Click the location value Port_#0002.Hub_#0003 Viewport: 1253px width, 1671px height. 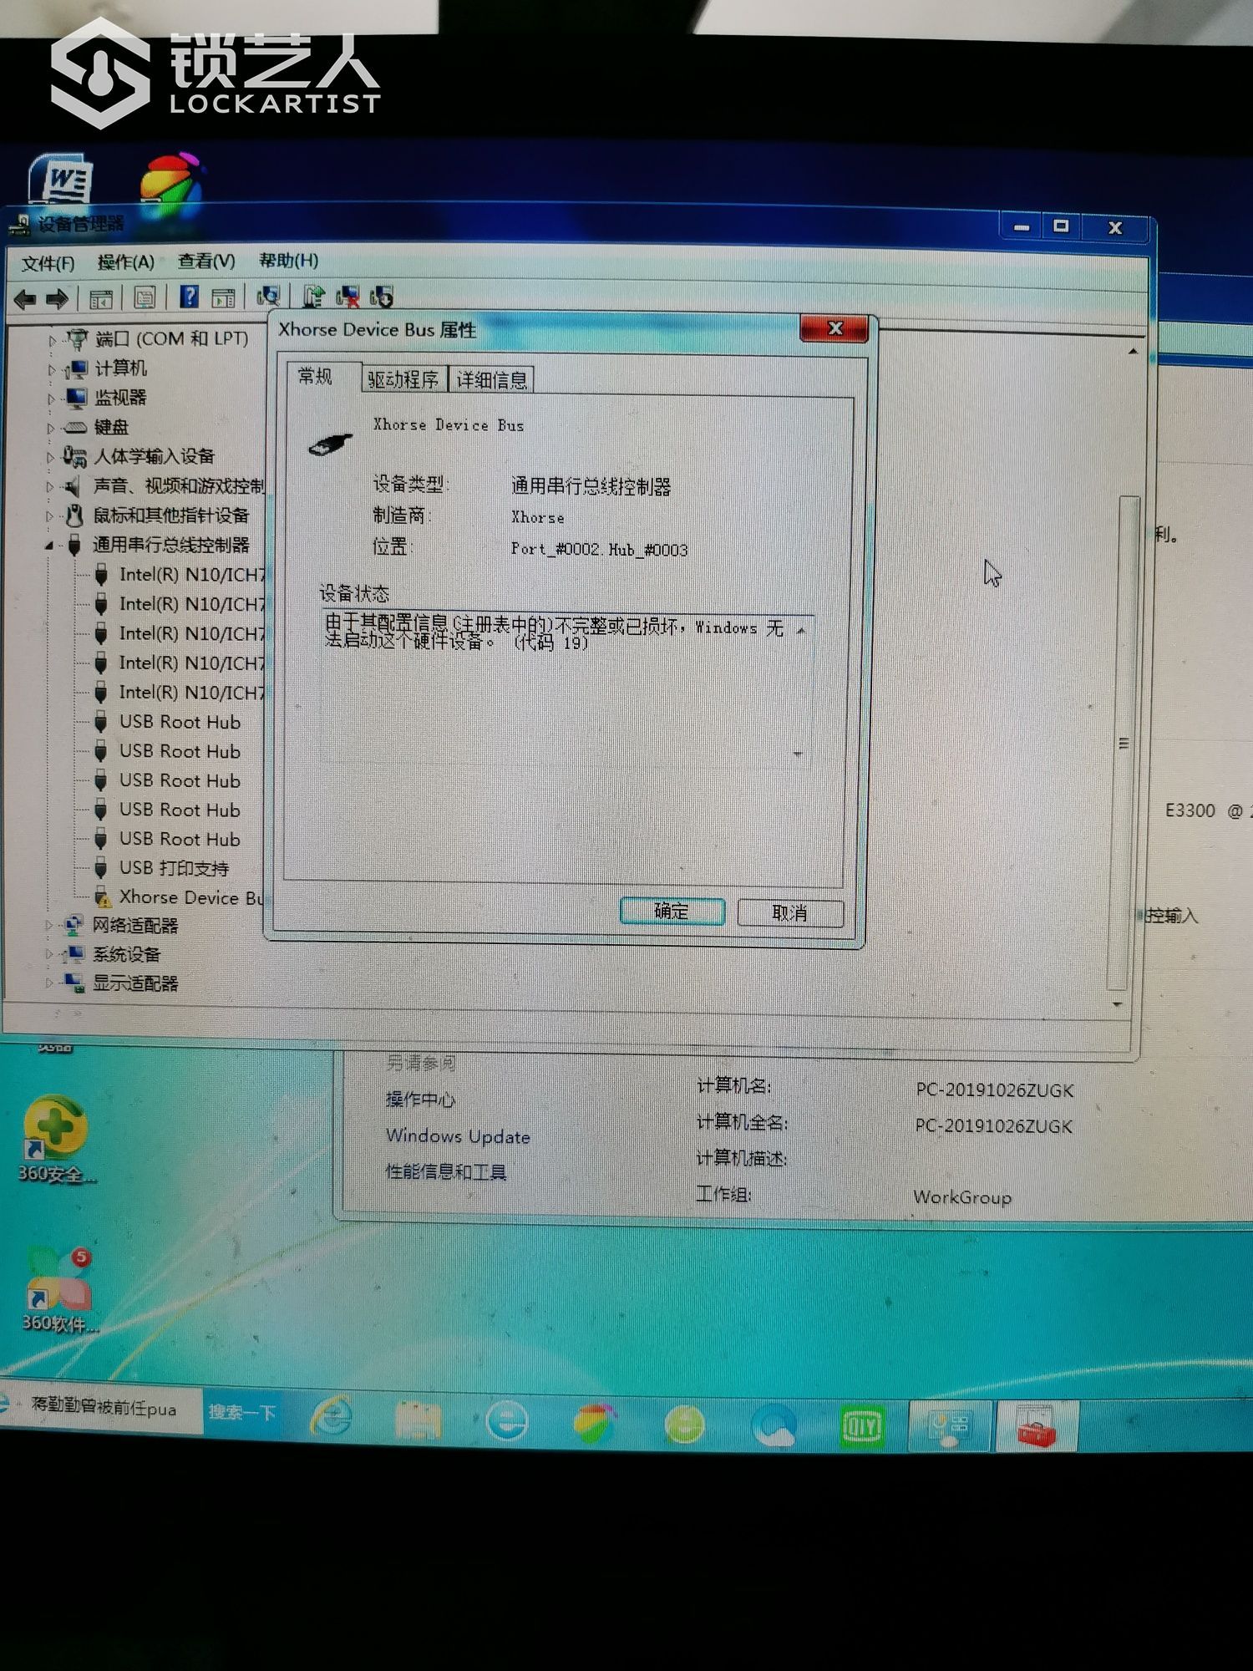click(599, 549)
